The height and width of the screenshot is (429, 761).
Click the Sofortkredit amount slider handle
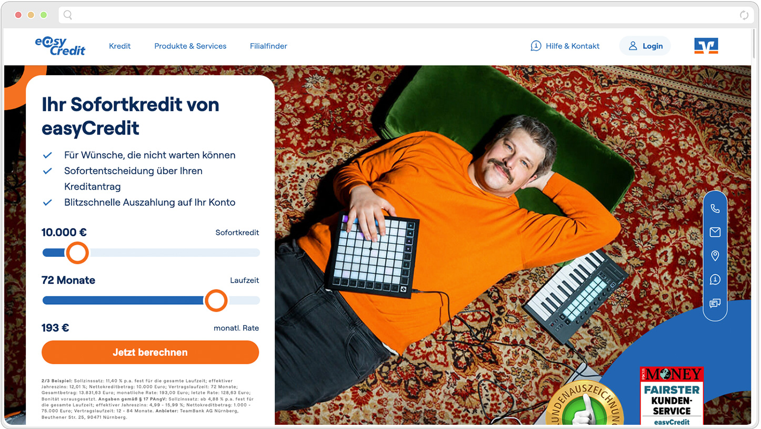pyautogui.click(x=77, y=253)
